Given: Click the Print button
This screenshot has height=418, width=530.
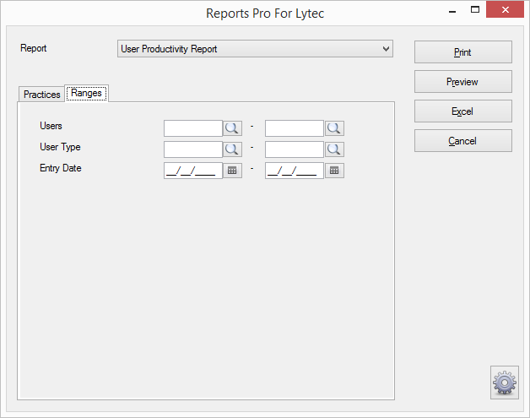Looking at the screenshot, I should pos(462,52).
